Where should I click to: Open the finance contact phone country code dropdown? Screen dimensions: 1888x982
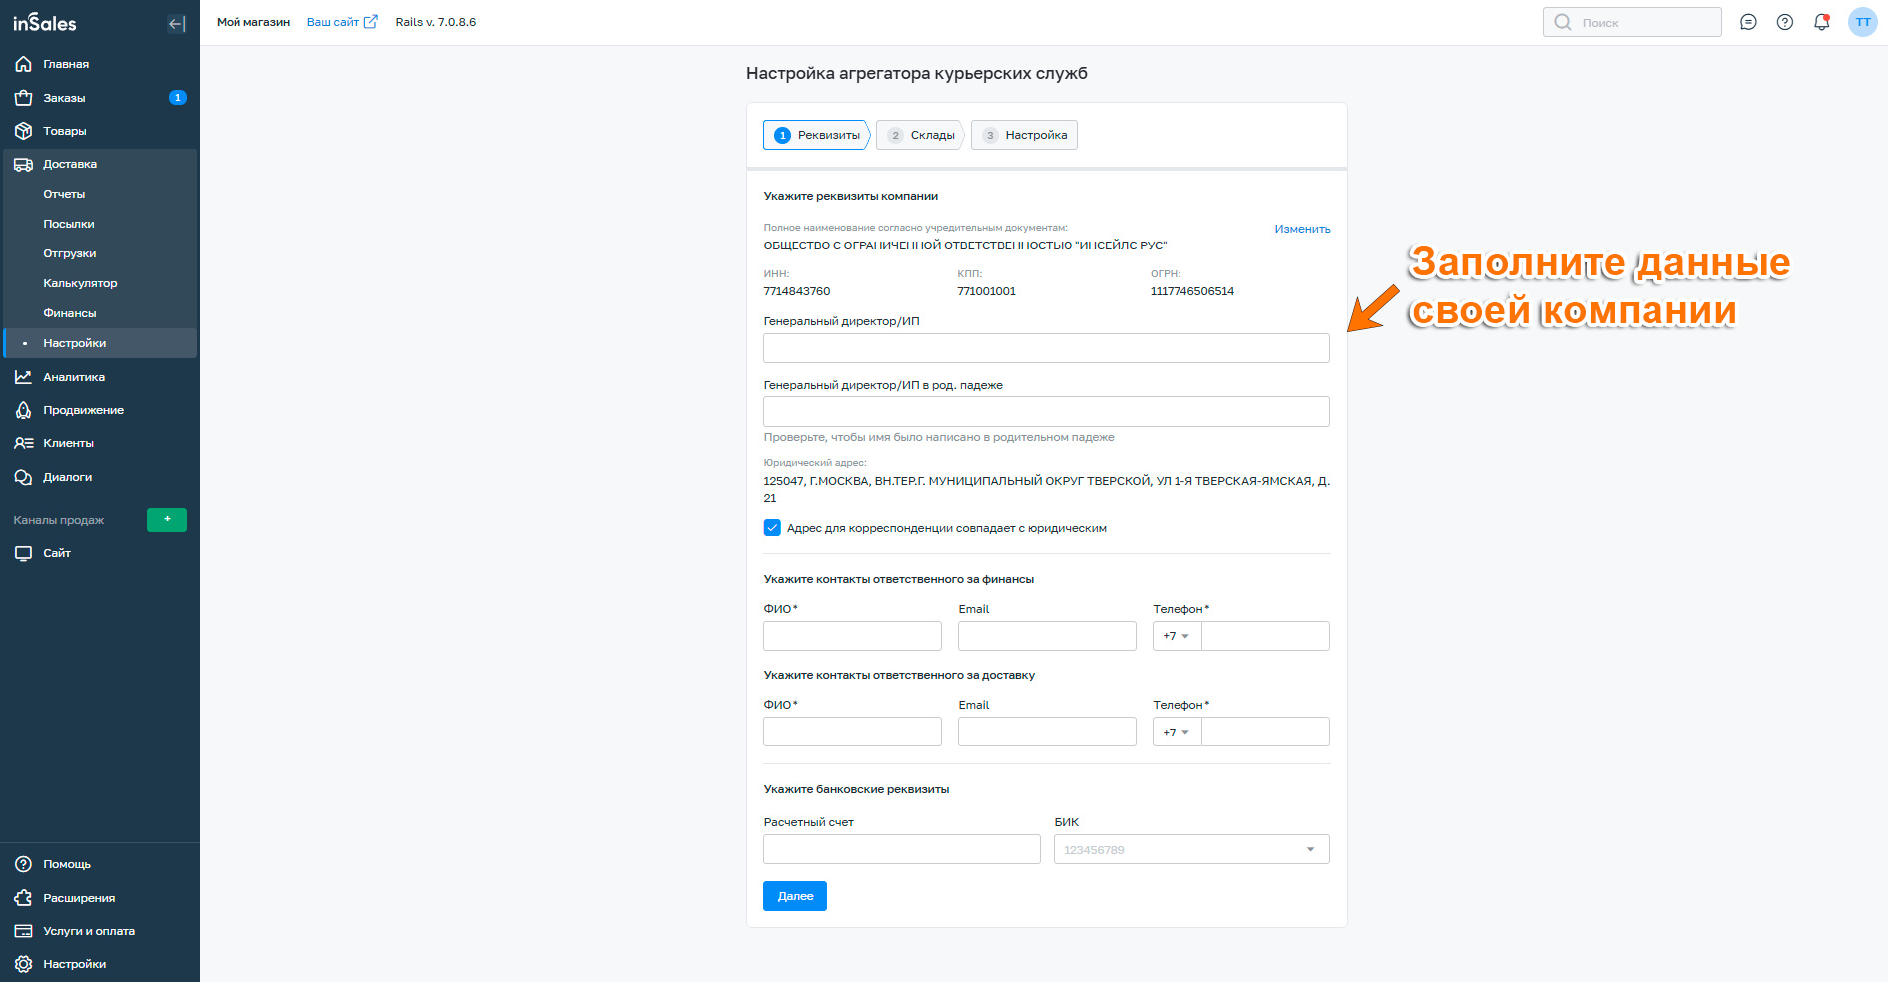tap(1177, 636)
